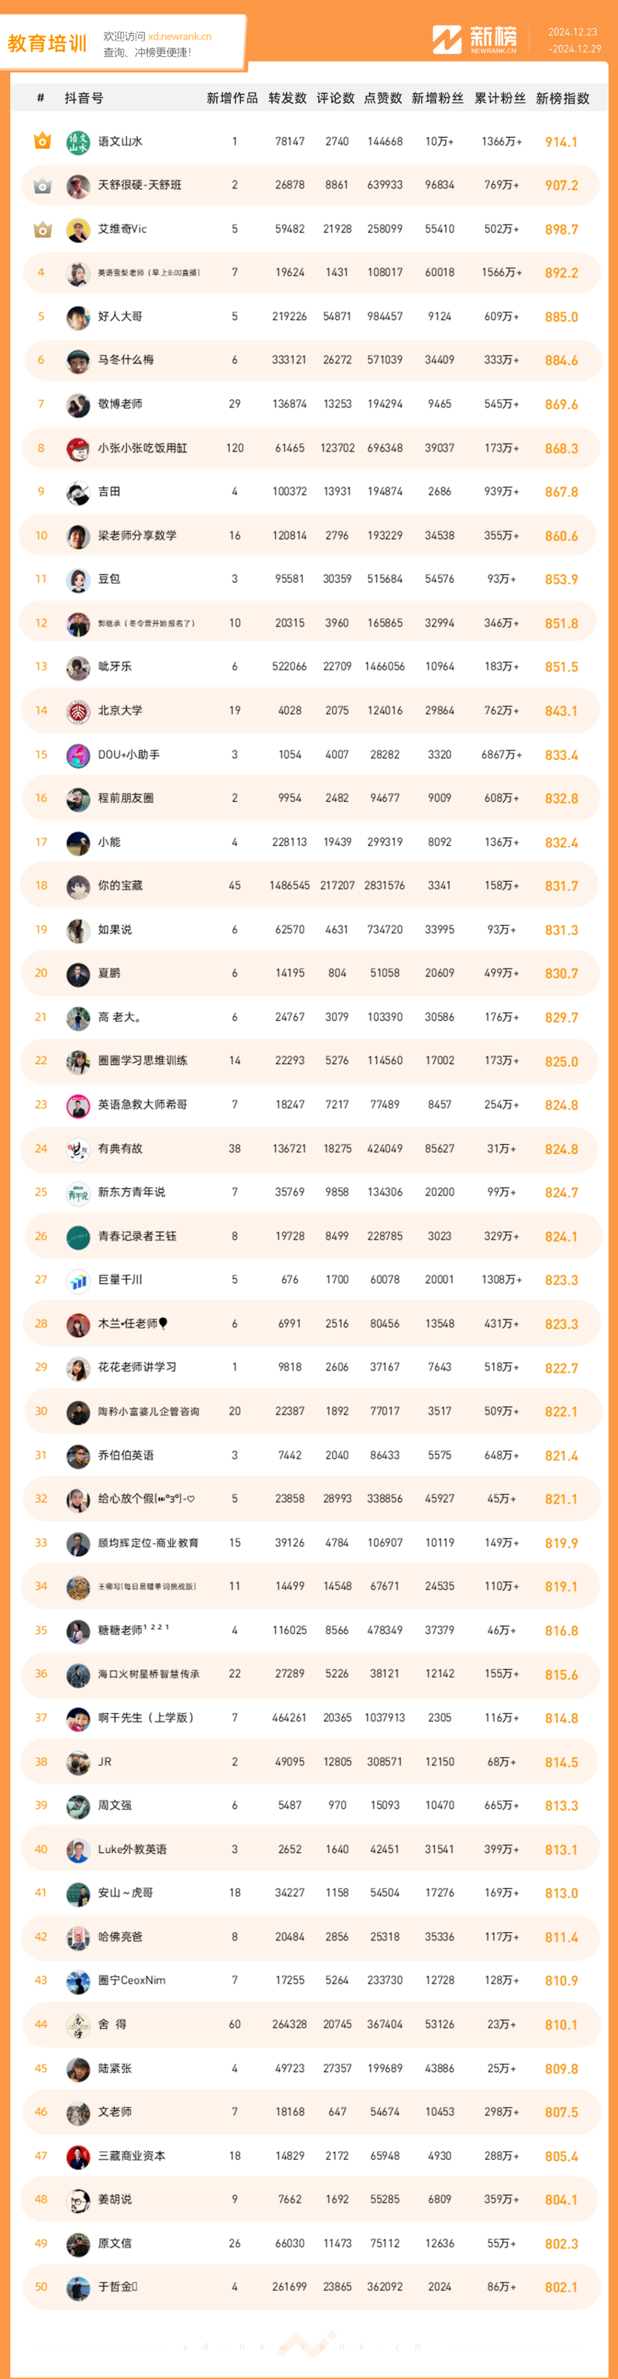
Task: Click 豆包 avatar icon
Action: [x=78, y=580]
